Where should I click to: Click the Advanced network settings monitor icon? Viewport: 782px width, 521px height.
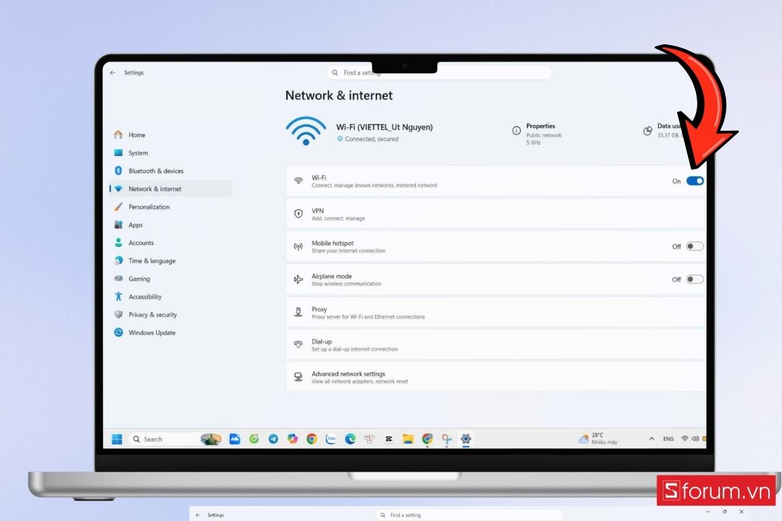298,377
